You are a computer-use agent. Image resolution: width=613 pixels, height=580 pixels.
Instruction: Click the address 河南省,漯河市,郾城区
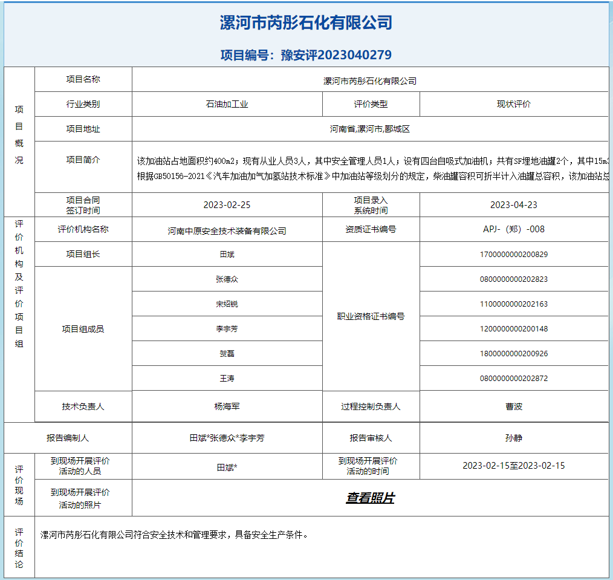370,129
